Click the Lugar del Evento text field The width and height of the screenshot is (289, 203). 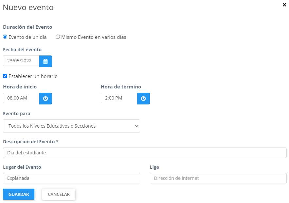(71, 178)
